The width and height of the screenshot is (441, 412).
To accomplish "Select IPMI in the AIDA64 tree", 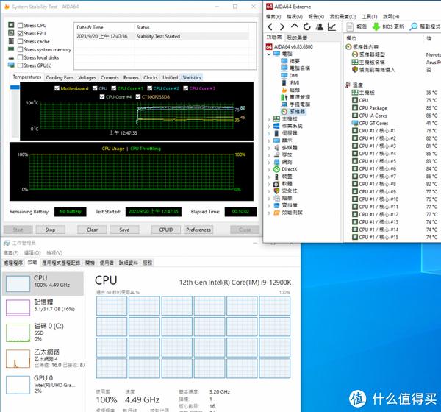I will (x=294, y=82).
